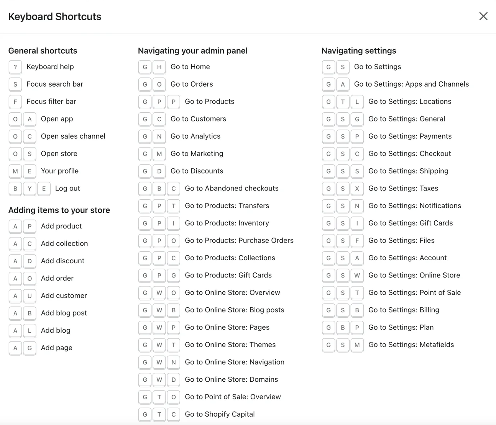
Task: Click the L key beside Settings: Locations
Action: 357,102
